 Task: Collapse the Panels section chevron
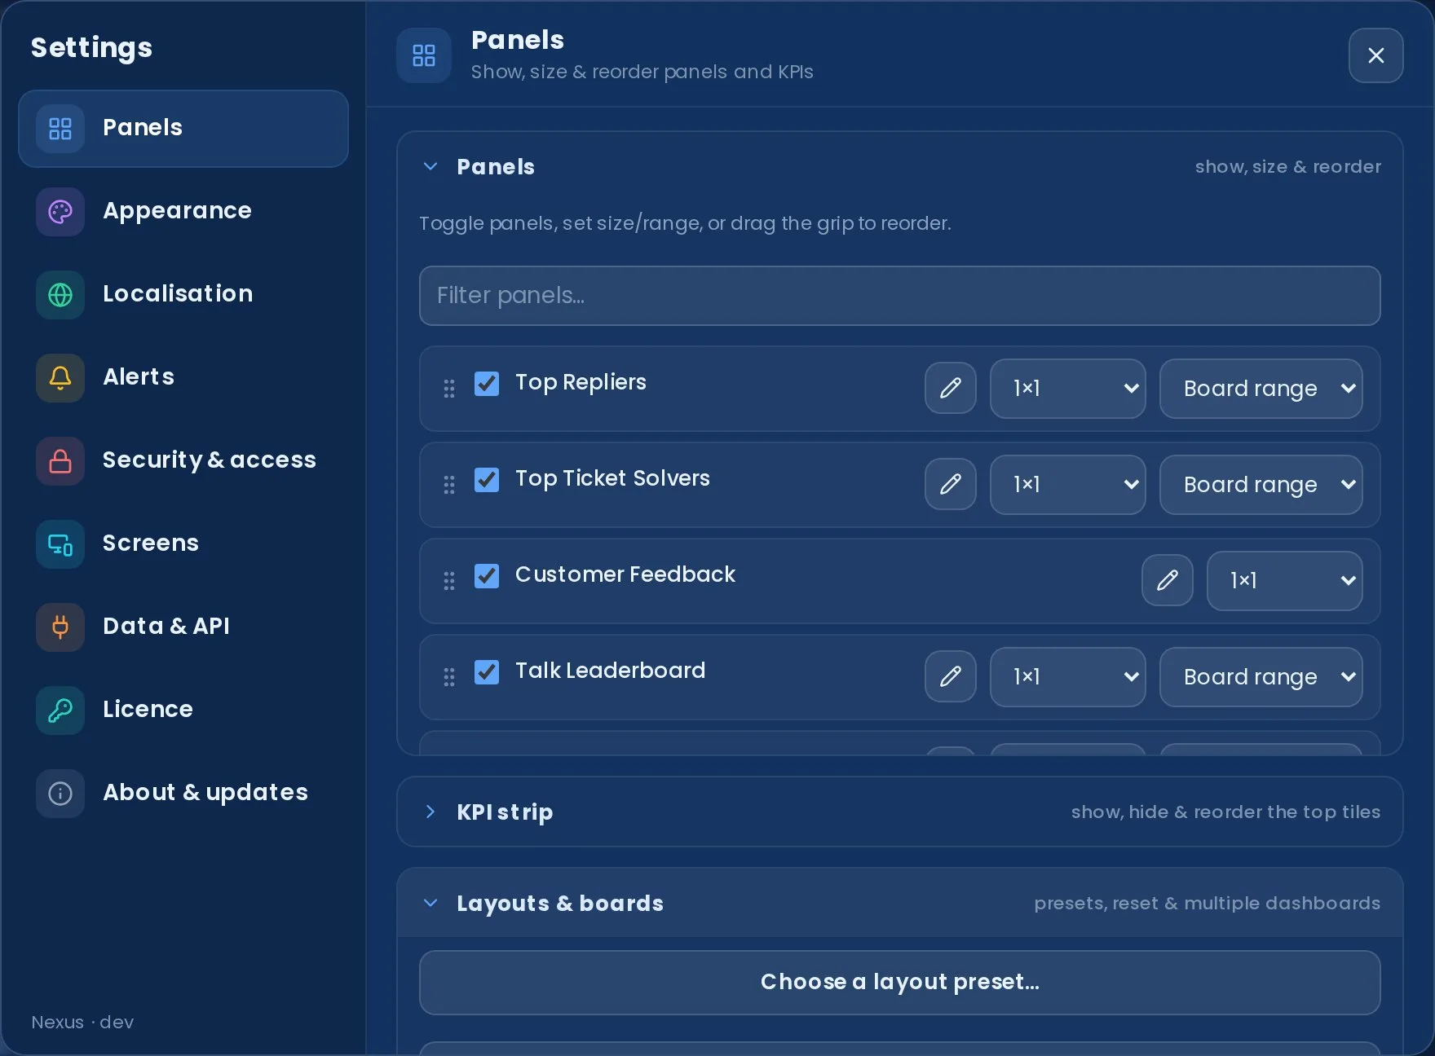[430, 166]
